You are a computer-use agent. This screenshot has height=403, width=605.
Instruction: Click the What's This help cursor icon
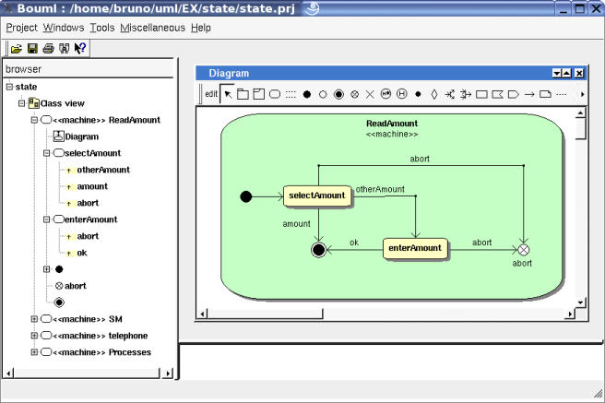pyautogui.click(x=79, y=48)
